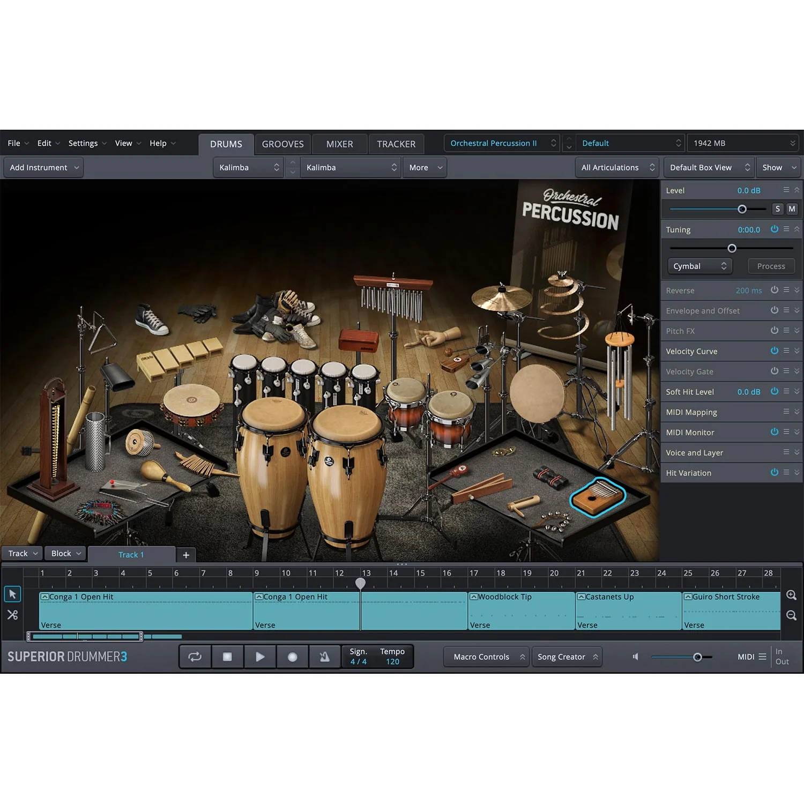Screen dimensions: 804x804
Task: Open Macro Controls panel
Action: point(486,657)
